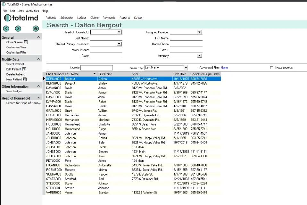Image resolution: width=307 pixels, height=205 pixels.
Task: Click the TotalMD icon in the title bar
Action: tap(3, 5)
